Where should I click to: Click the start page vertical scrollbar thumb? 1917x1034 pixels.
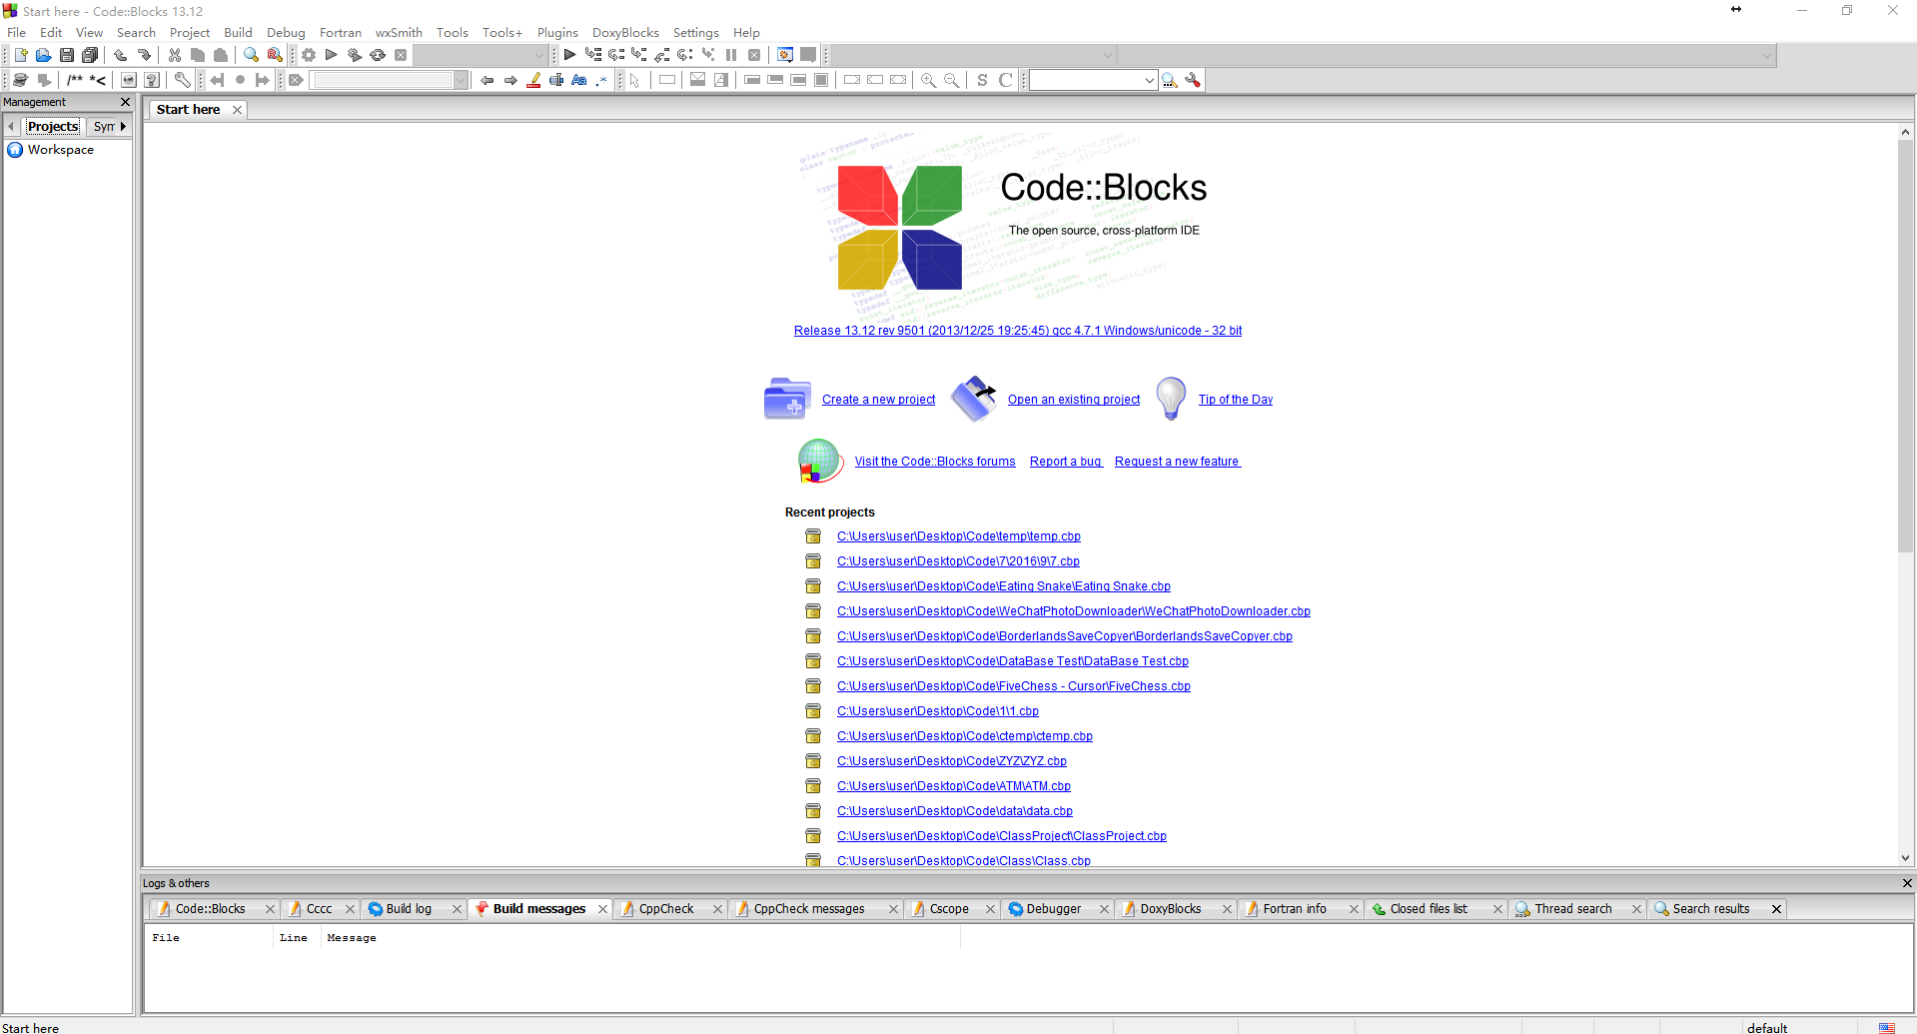coord(1905,345)
